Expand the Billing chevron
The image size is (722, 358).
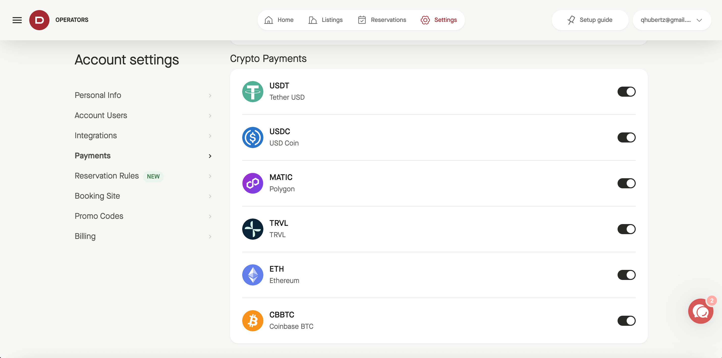[210, 237]
